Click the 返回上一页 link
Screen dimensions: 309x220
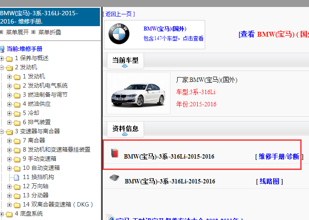[119, 14]
